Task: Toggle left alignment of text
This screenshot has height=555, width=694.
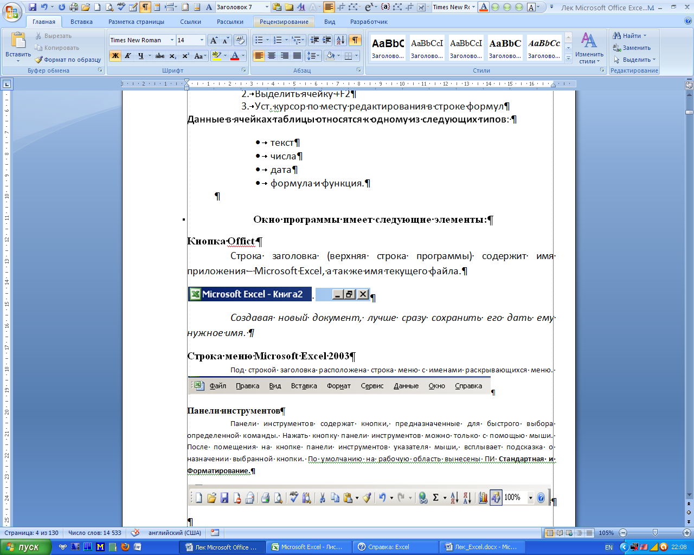Action: click(259, 56)
